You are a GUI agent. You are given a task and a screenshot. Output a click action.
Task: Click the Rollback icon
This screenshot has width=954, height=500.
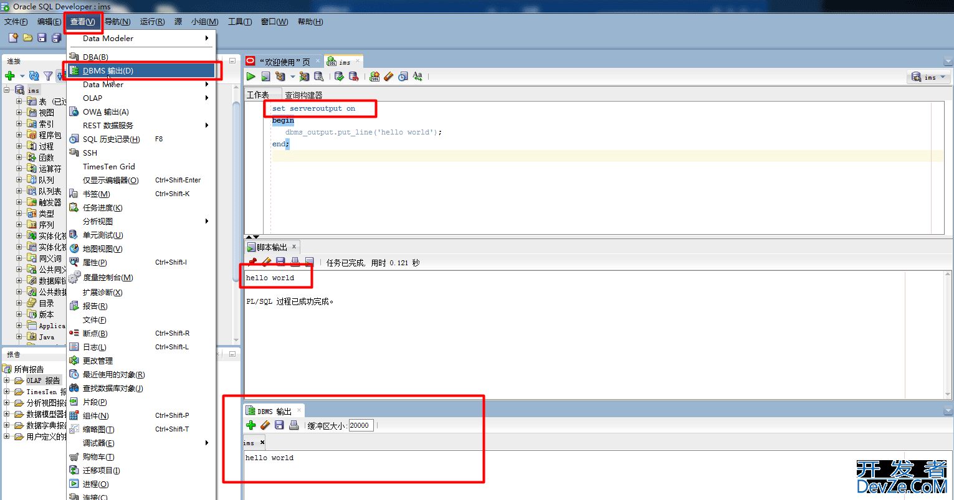tap(353, 76)
